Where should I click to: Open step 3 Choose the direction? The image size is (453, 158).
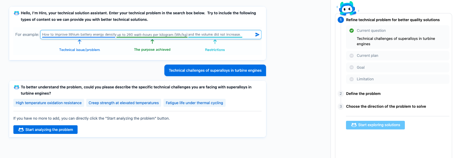[386, 107]
